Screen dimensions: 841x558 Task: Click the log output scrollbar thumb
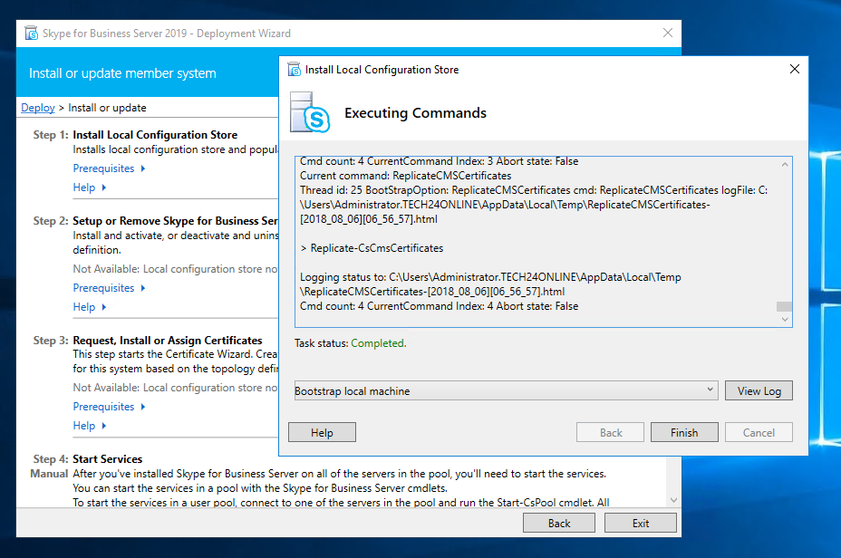pyautogui.click(x=784, y=307)
